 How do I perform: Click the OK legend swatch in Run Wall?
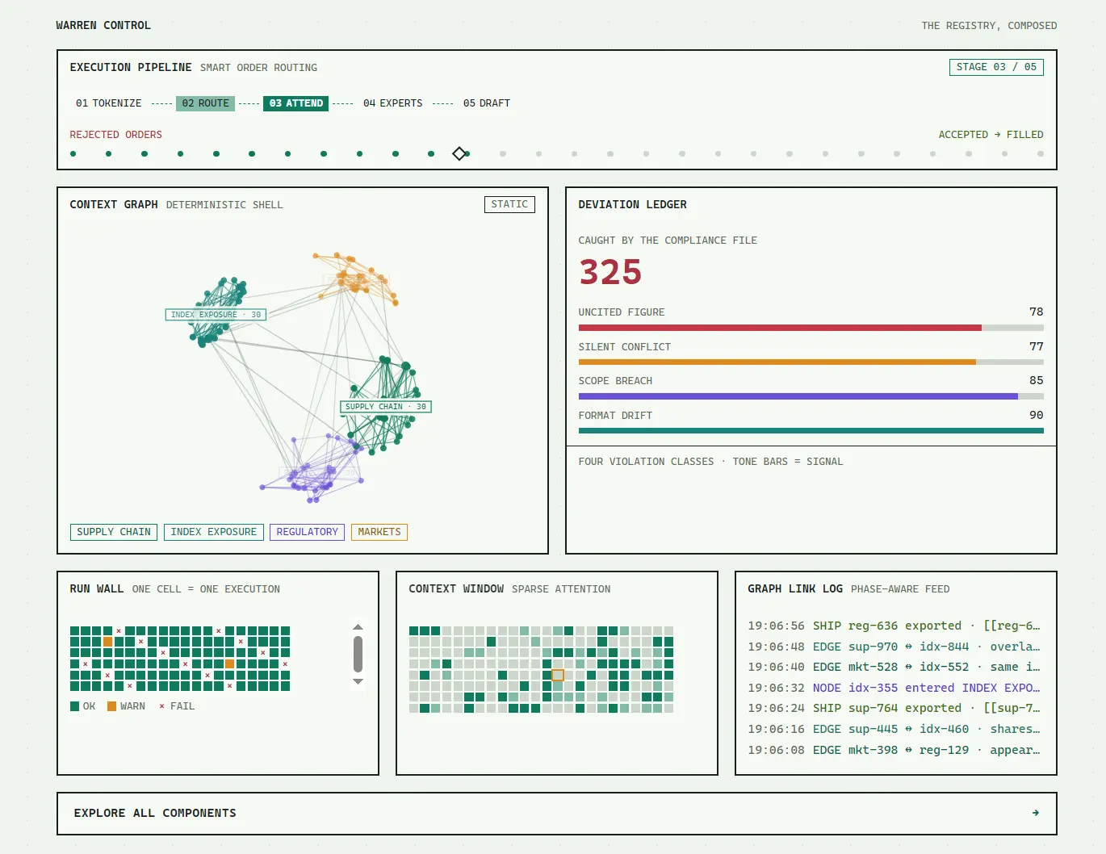(x=75, y=706)
